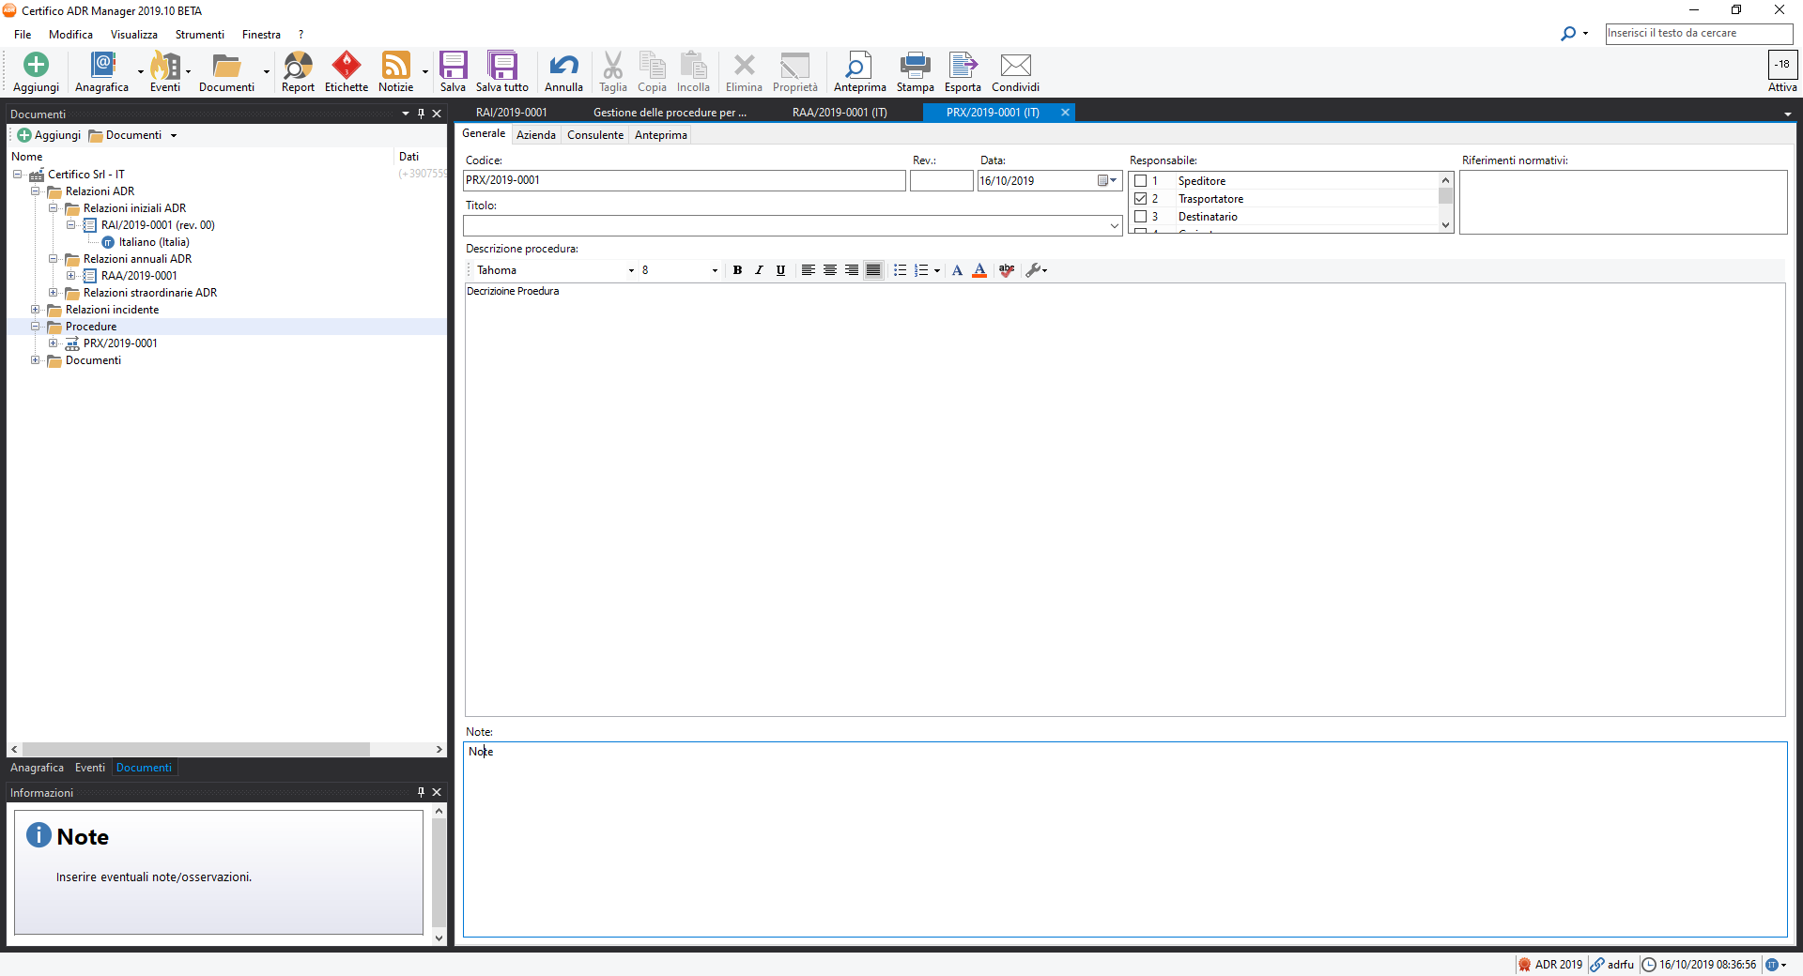The image size is (1803, 976).
Task: Open the Tahoma font name dropdown
Action: point(631,270)
